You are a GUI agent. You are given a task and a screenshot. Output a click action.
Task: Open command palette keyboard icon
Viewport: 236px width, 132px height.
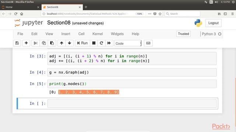pos(148,43)
